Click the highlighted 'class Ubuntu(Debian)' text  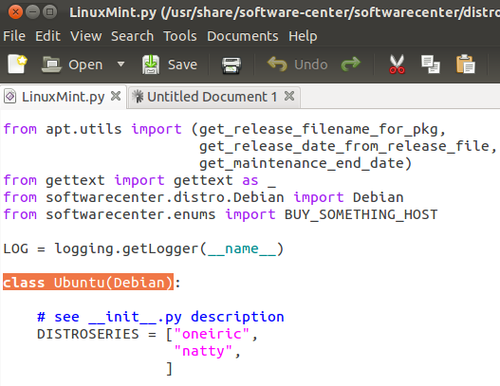[x=88, y=282]
